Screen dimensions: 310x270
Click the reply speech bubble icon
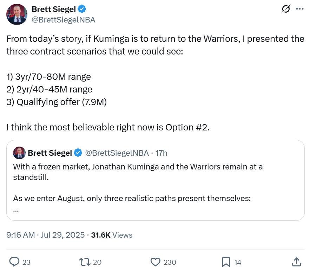pos(14,262)
